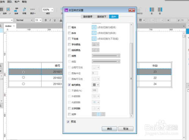Click the table cell showing age 22
Screen dimensions: 189x140
(155, 78)
